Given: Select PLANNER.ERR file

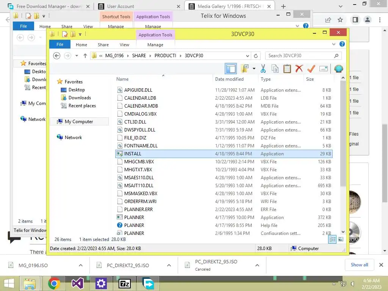Looking at the screenshot, I should [x=224, y=209].
